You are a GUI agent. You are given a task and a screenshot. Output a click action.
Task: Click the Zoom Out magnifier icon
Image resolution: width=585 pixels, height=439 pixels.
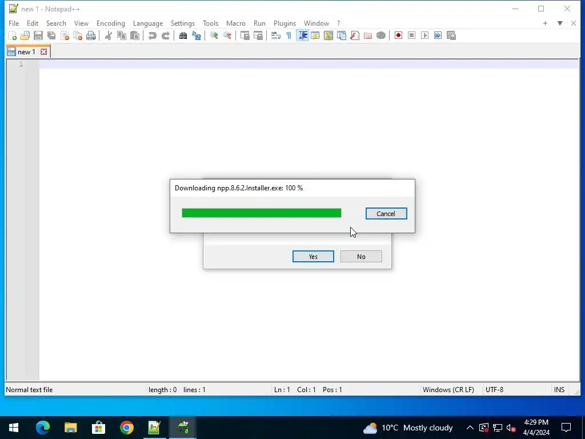pos(227,35)
